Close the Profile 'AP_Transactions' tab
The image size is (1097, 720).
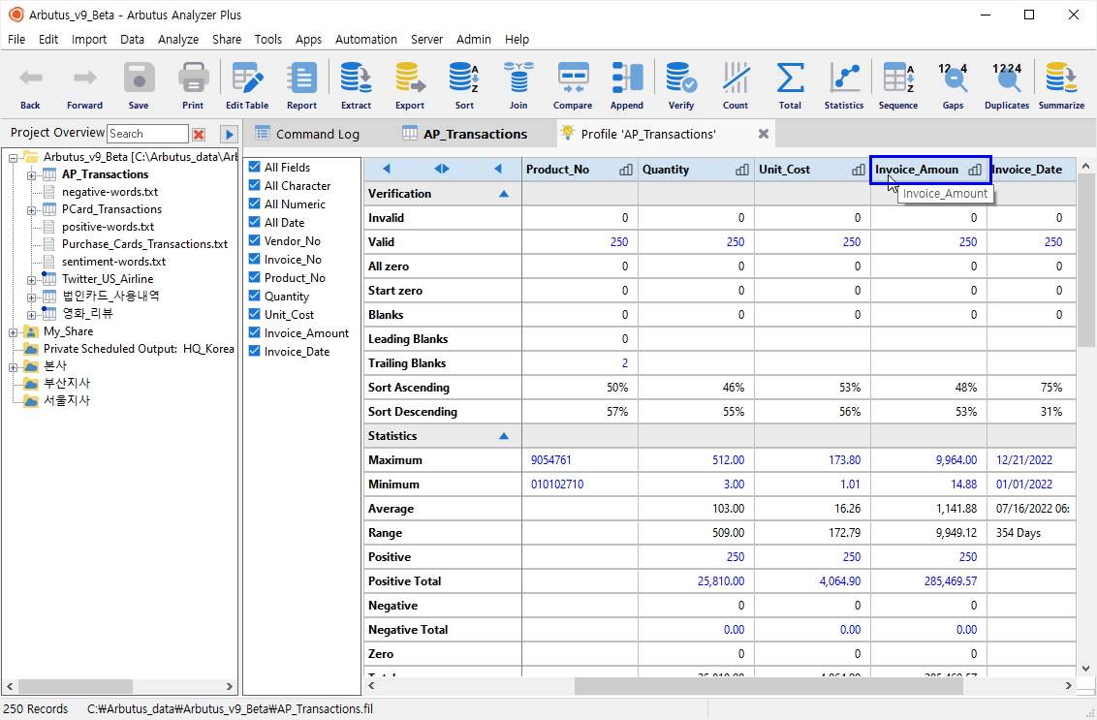click(x=764, y=134)
